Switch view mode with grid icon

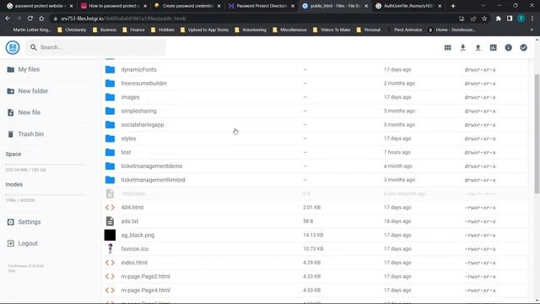point(447,47)
